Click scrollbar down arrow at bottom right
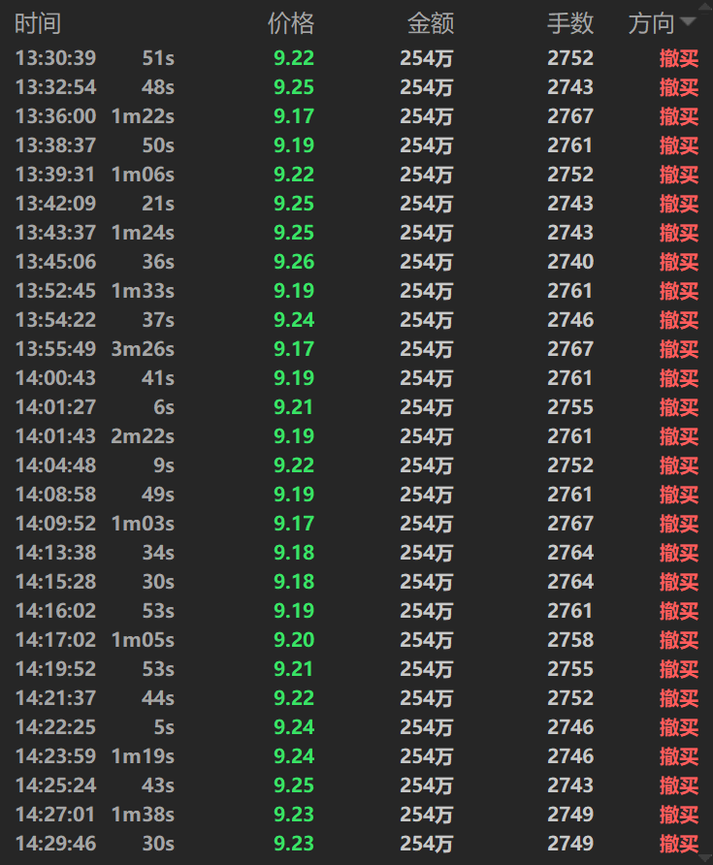 click(x=706, y=858)
